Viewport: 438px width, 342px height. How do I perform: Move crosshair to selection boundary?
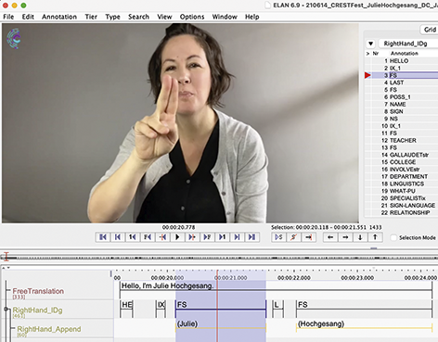(x=308, y=237)
